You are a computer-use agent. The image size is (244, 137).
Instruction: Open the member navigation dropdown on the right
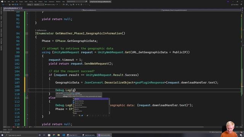coord(201,10)
